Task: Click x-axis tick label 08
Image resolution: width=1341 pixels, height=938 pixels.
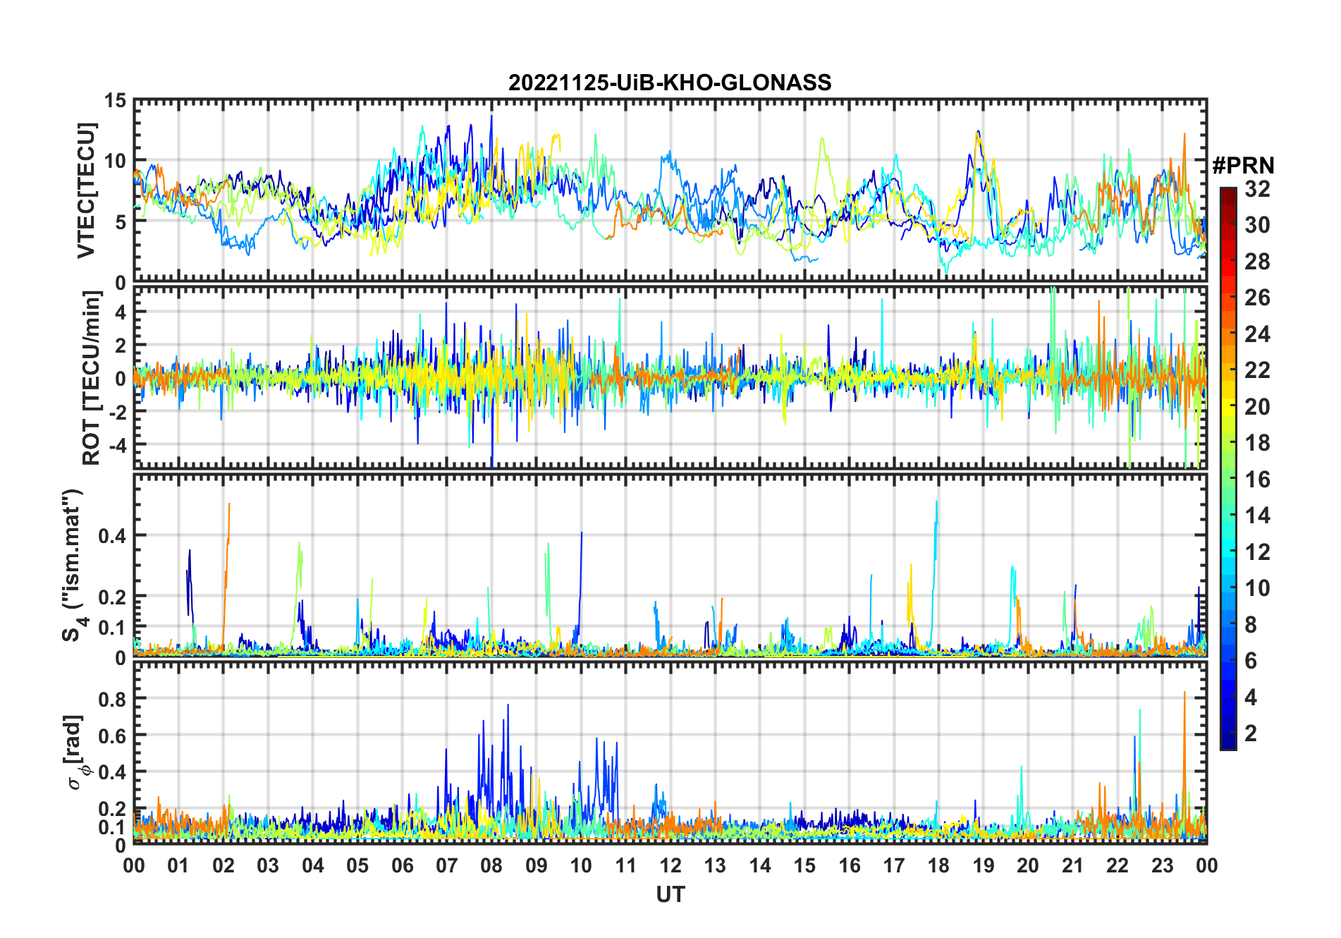Action: (x=491, y=865)
